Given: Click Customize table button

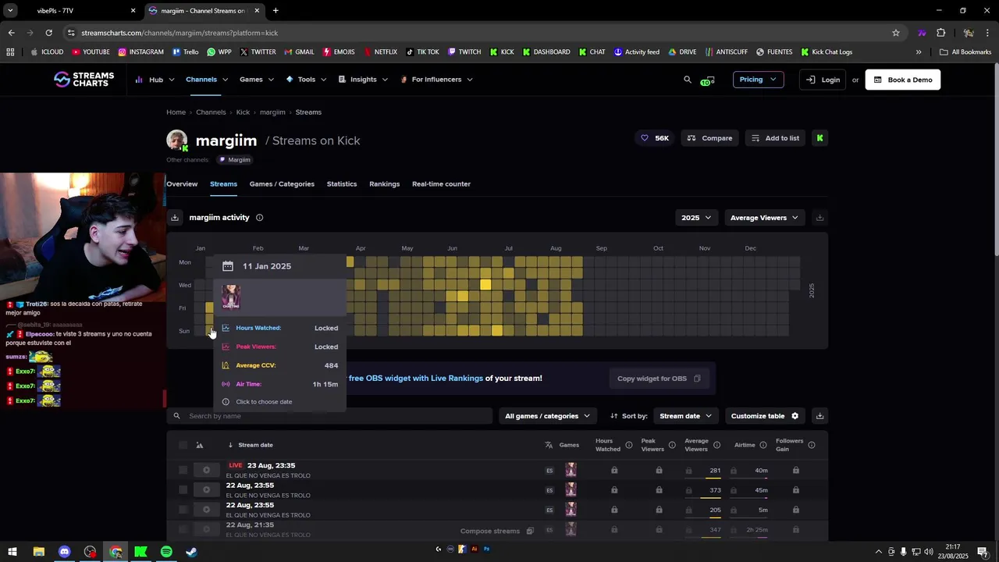Looking at the screenshot, I should 765,416.
